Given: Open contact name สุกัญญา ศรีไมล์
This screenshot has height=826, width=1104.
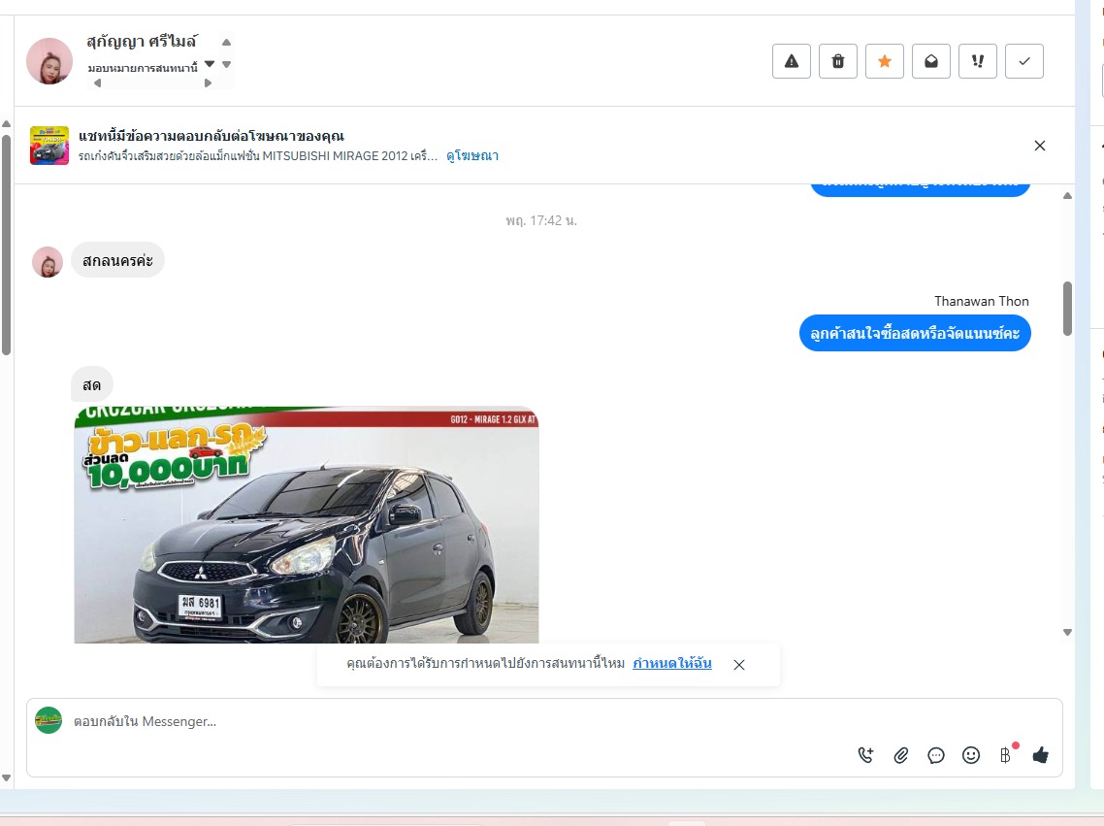Looking at the screenshot, I should pyautogui.click(x=142, y=42).
